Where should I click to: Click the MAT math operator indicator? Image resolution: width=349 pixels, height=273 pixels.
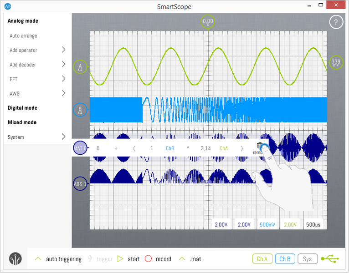80,148
